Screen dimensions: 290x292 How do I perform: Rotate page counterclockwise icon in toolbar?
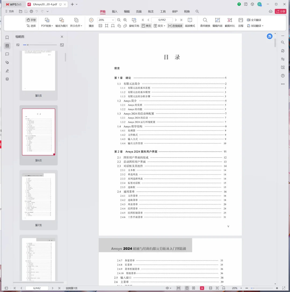(119, 26)
